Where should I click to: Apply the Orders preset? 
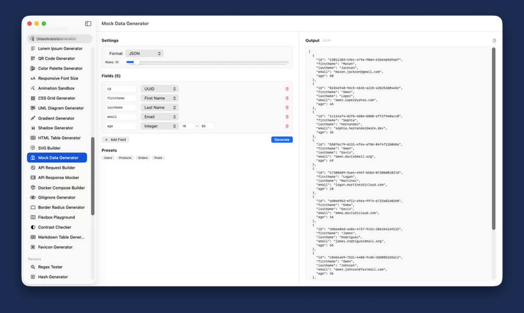tap(143, 158)
